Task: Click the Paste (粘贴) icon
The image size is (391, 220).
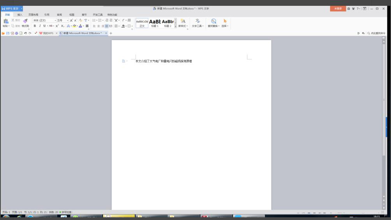Action: (x=6, y=21)
